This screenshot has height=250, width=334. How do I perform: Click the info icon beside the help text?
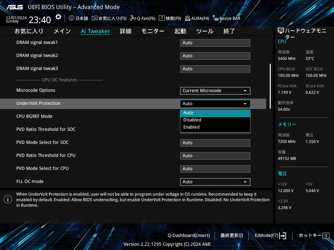coord(8,200)
